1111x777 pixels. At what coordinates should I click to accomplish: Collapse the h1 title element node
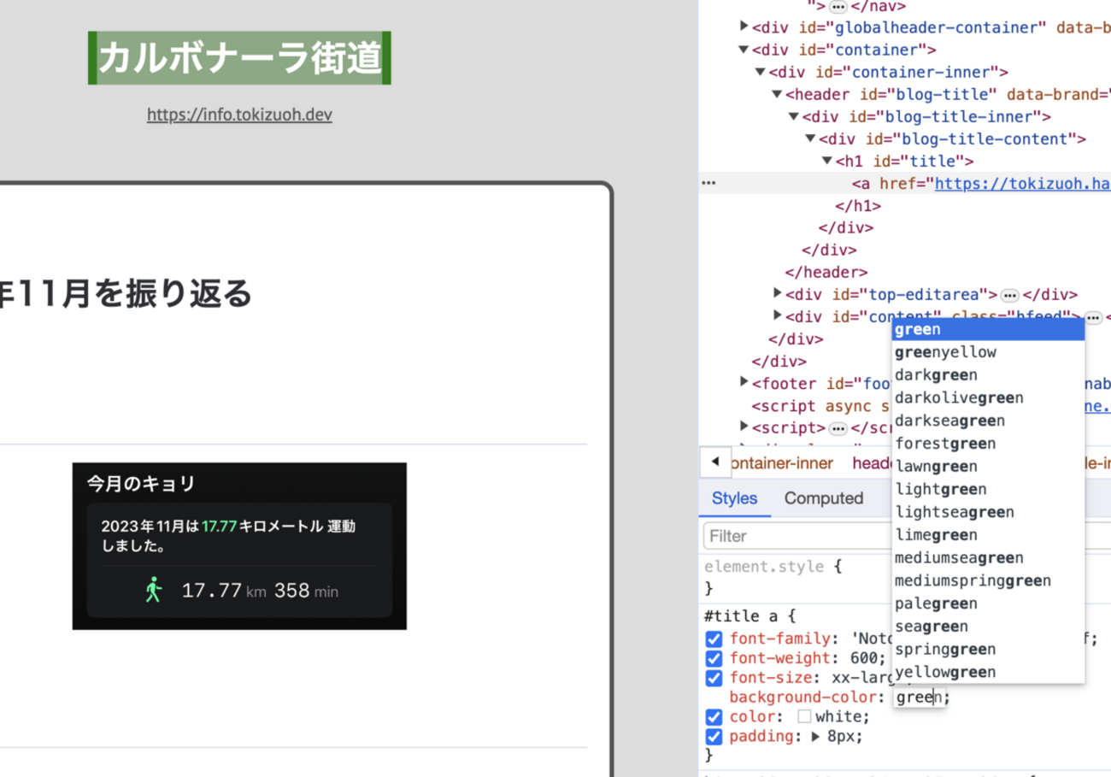[827, 161]
